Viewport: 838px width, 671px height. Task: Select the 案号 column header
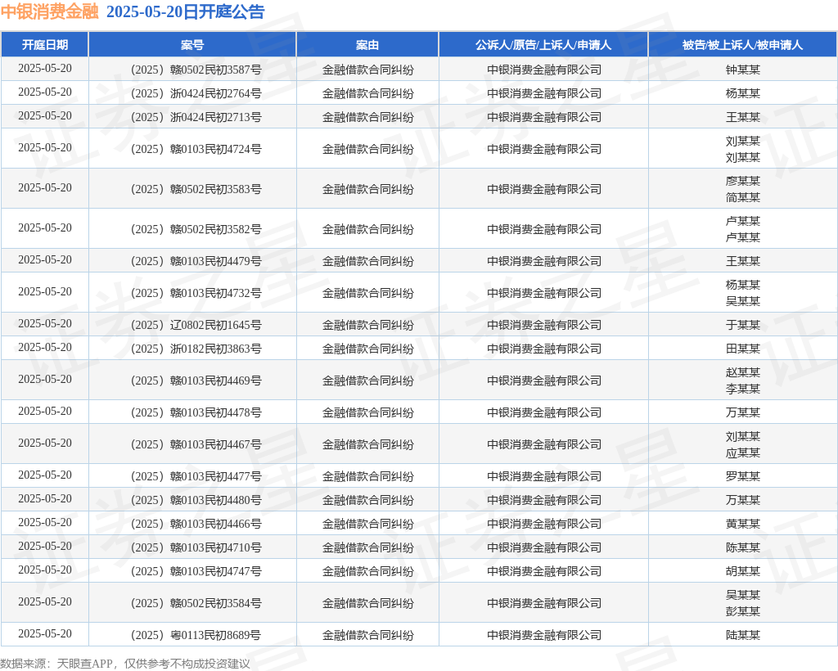[192, 45]
